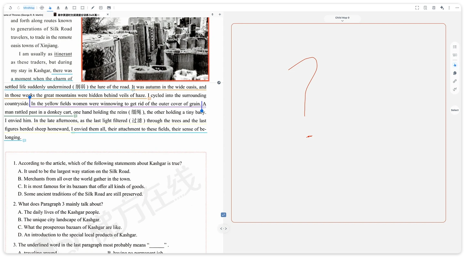This screenshot has width=465, height=257.
Task: Select the text box tool
Action: click(x=101, y=8)
